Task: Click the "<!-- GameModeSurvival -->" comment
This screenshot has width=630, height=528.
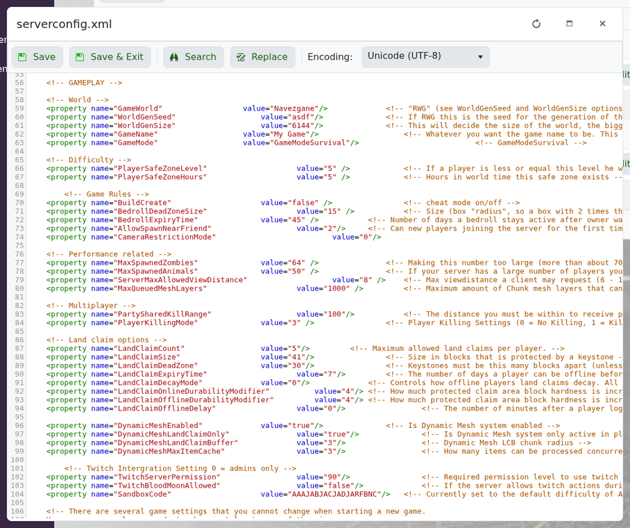Action: 531,143
